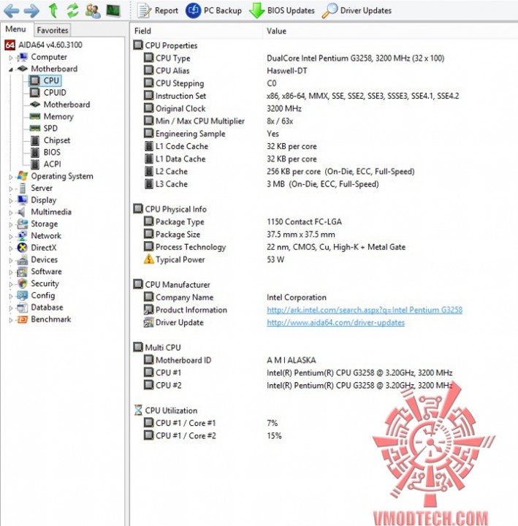
Task: Select the SPD item in the tree
Action: click(44, 128)
